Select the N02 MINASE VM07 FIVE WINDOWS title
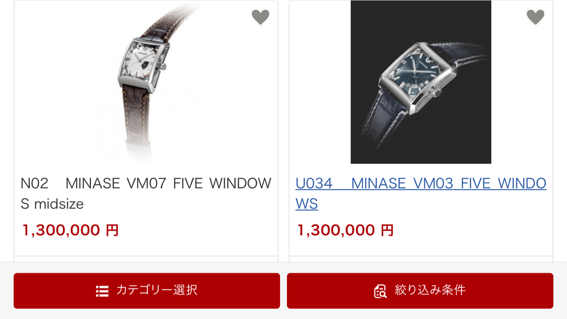Image resolution: width=567 pixels, height=319 pixels. [x=146, y=194]
